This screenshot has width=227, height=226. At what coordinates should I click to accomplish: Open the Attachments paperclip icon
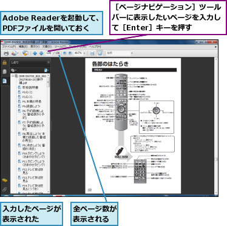pos(4,190)
